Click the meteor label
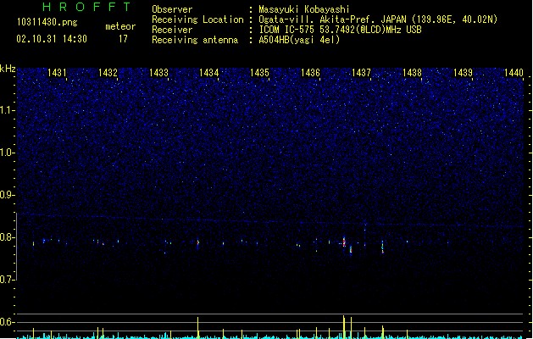This screenshot has width=533, height=339. pos(120,26)
